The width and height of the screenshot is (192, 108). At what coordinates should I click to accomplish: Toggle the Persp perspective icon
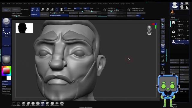[163, 46]
